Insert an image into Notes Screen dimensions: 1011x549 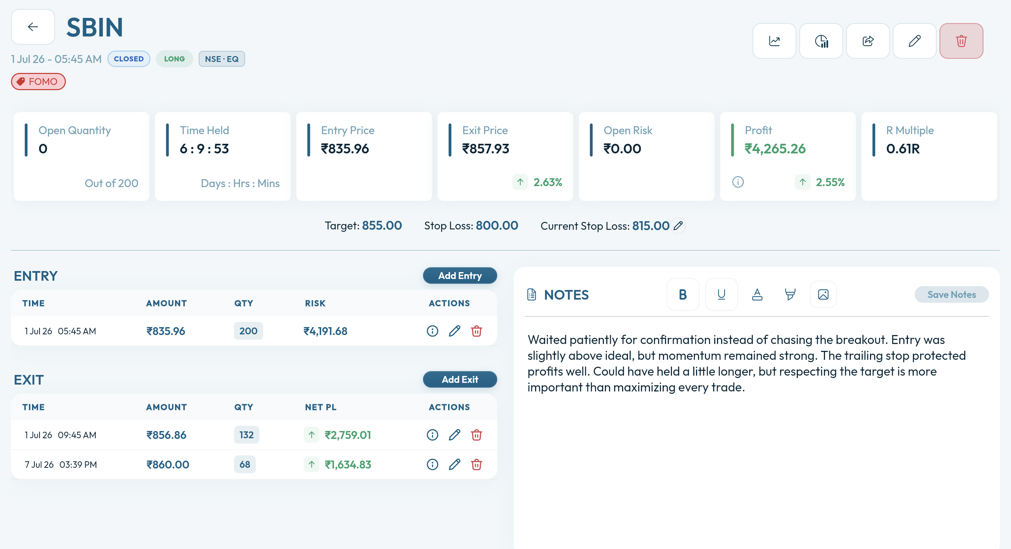[823, 294]
